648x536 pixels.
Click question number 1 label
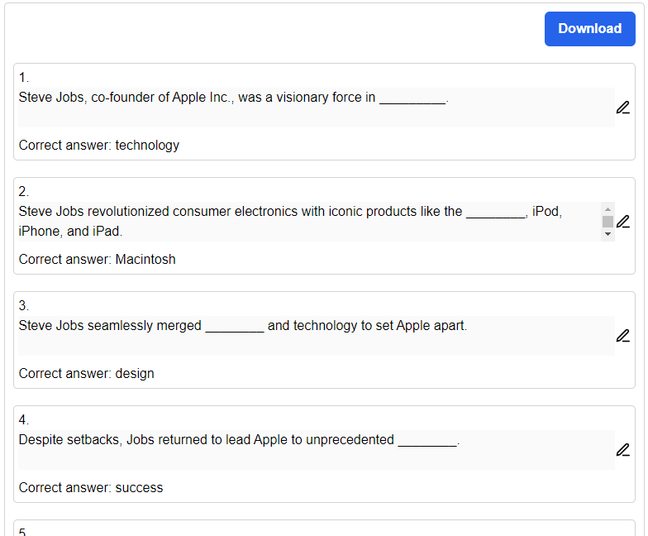click(23, 78)
